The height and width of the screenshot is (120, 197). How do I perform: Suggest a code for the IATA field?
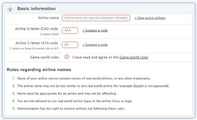click(x=95, y=45)
